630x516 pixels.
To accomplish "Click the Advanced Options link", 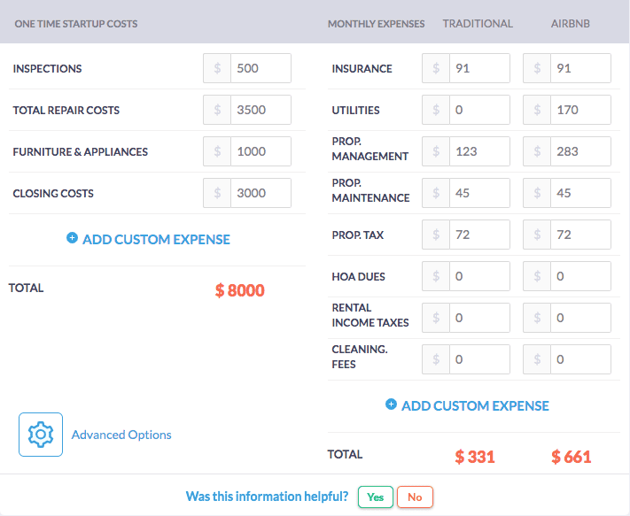I will [121, 435].
